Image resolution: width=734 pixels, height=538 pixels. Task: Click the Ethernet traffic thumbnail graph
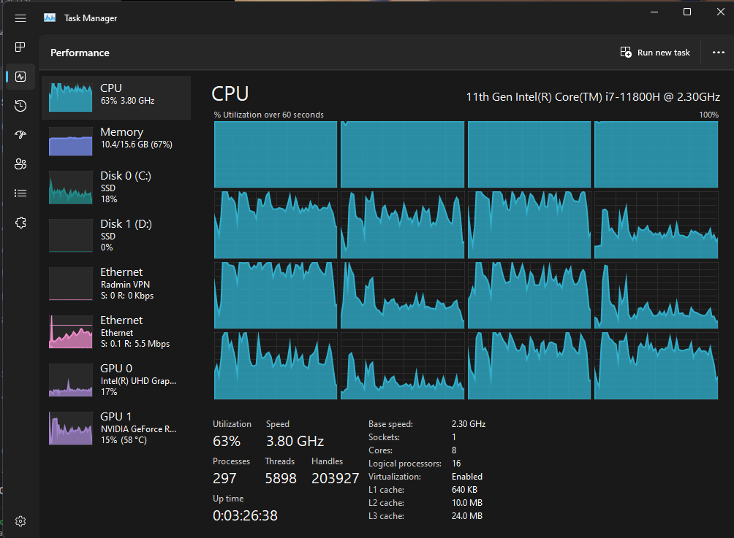coord(70,331)
